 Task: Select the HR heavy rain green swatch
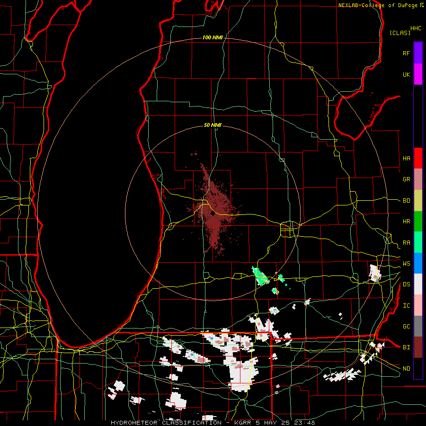tap(418, 221)
